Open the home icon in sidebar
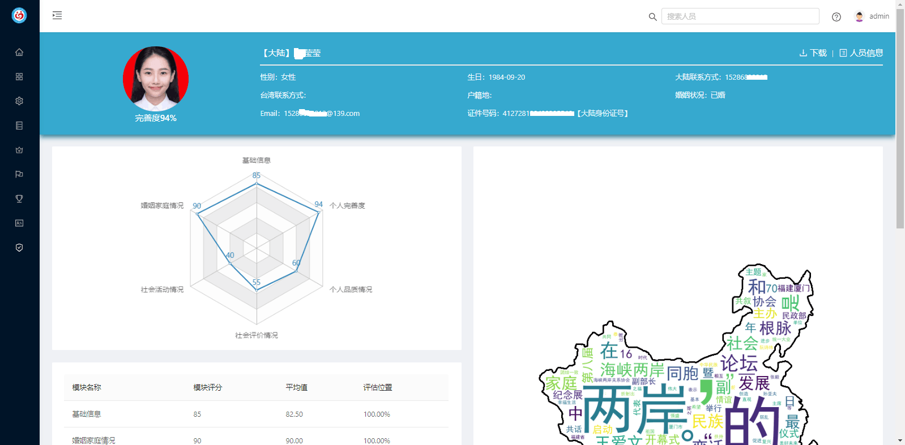 point(19,52)
